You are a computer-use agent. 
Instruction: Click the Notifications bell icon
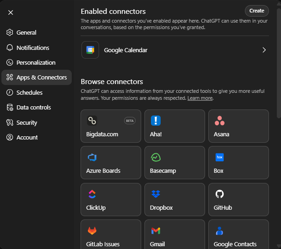(10, 48)
